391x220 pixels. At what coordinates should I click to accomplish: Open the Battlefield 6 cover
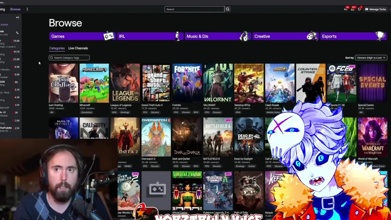[218, 137]
